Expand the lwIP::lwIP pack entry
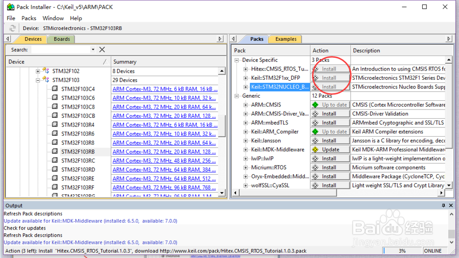 pos(246,159)
